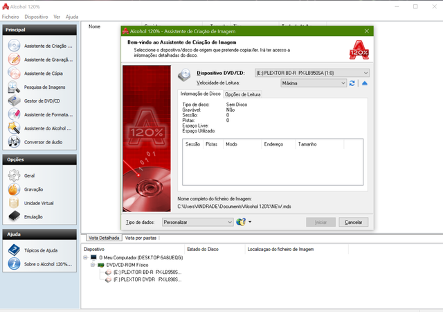Click drive icon beside (F:) PLEXTOR DVDR
443x312 pixels.
click(x=108, y=279)
